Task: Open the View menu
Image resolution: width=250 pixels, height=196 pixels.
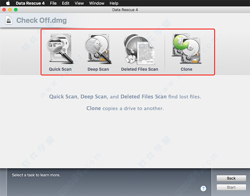Action: (79, 3)
